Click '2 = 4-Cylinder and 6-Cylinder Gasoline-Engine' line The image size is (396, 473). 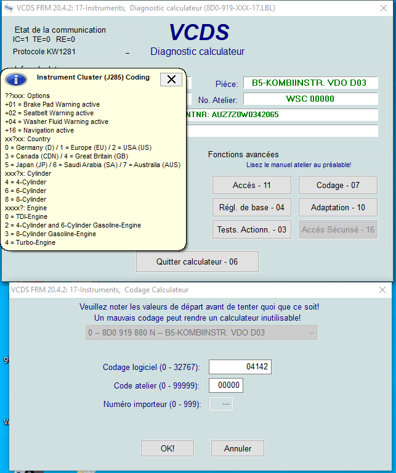pyautogui.click(x=73, y=225)
